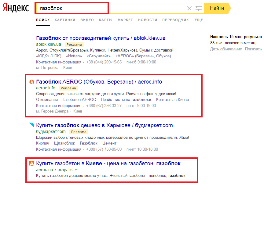Viewport: 264px width, 226px height.
Task: Click the Реклама label beside aeroc.info
Action: 68,88
